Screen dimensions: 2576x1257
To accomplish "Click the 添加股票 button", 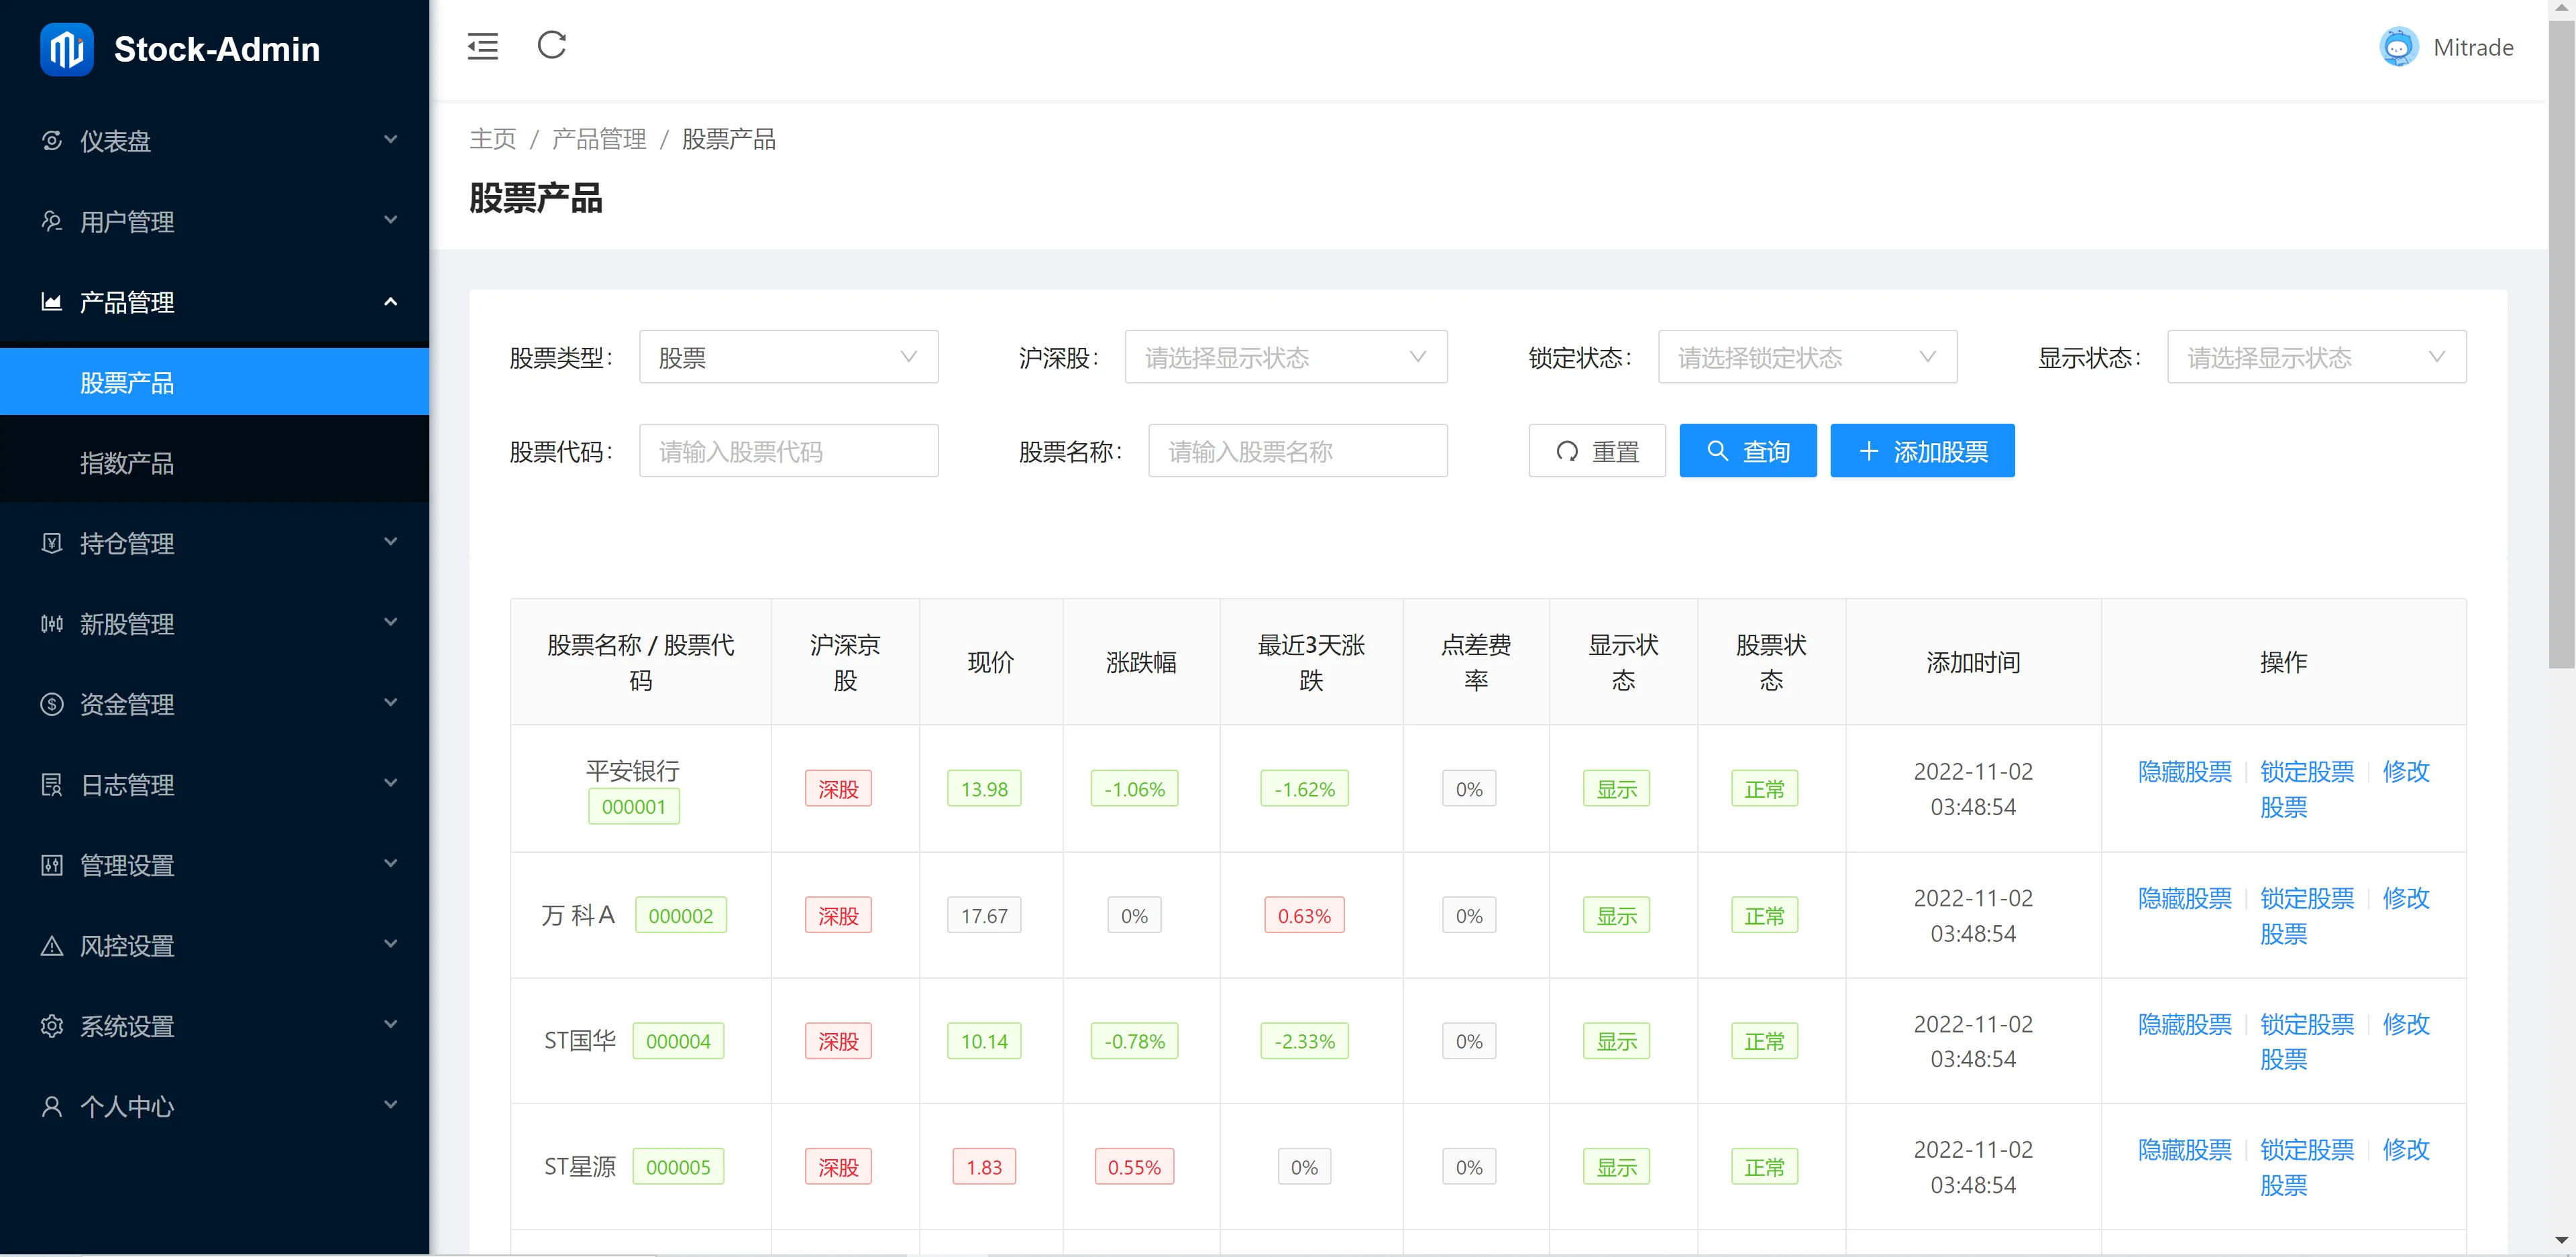I will point(1921,452).
